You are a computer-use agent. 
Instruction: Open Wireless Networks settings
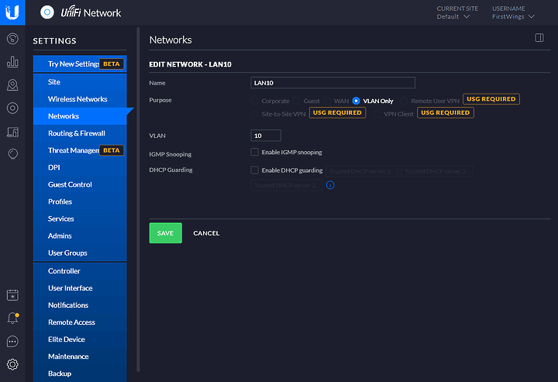click(80, 99)
